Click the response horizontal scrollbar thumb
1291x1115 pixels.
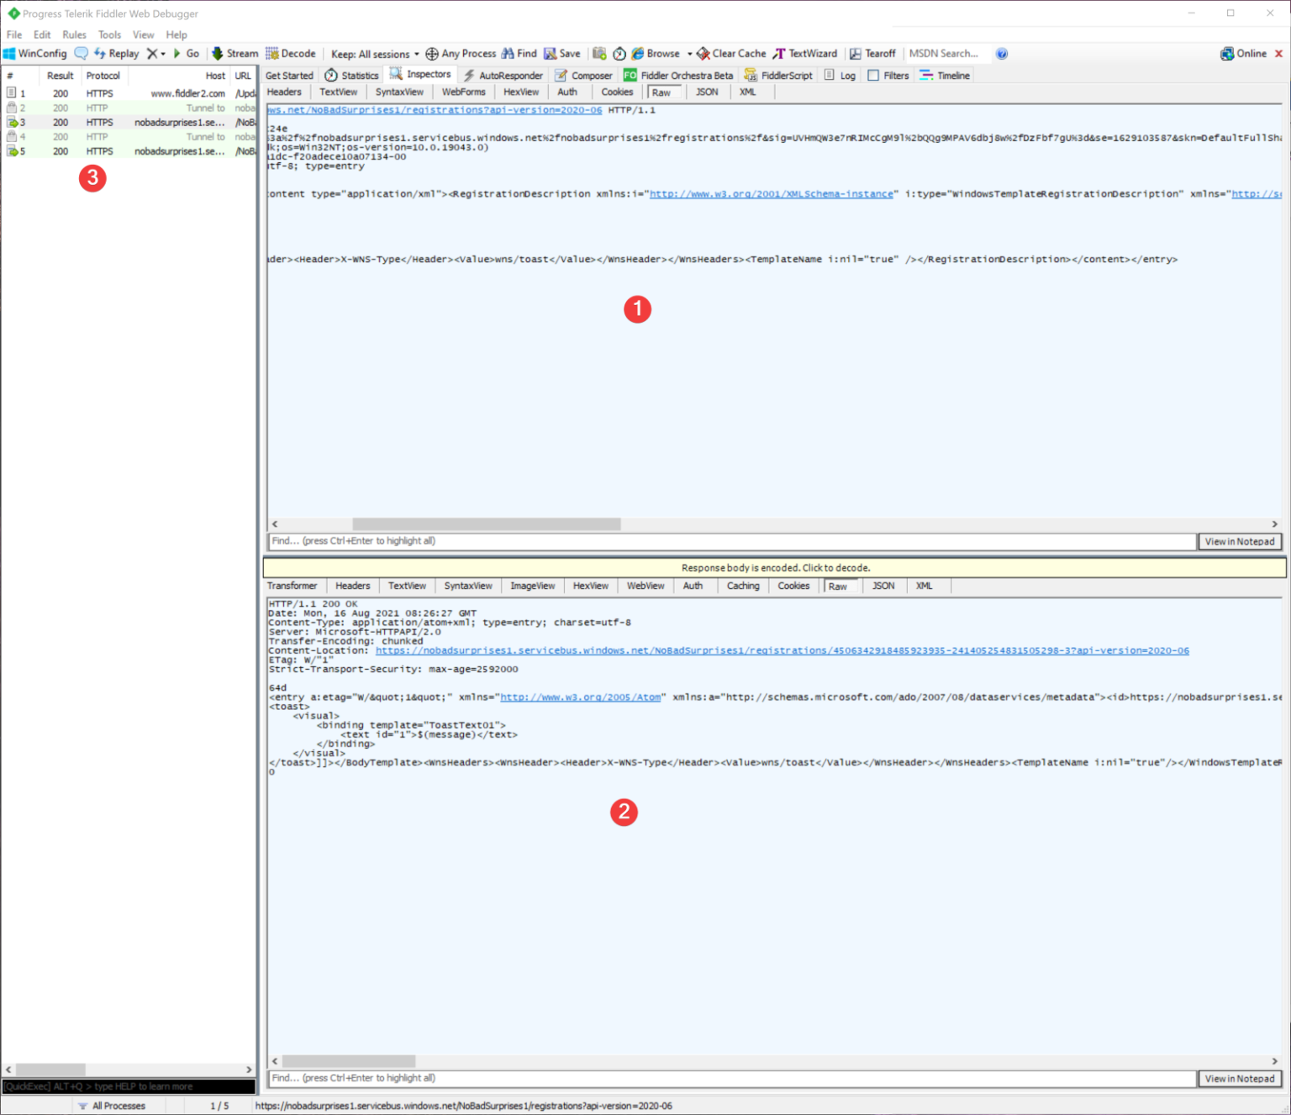(348, 1060)
